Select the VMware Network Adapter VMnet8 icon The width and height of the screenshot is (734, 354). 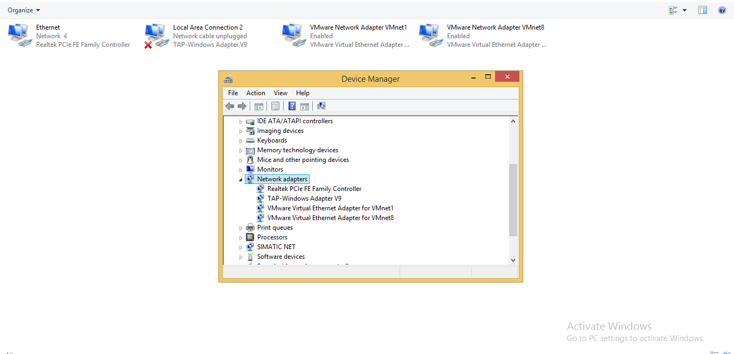coord(431,36)
